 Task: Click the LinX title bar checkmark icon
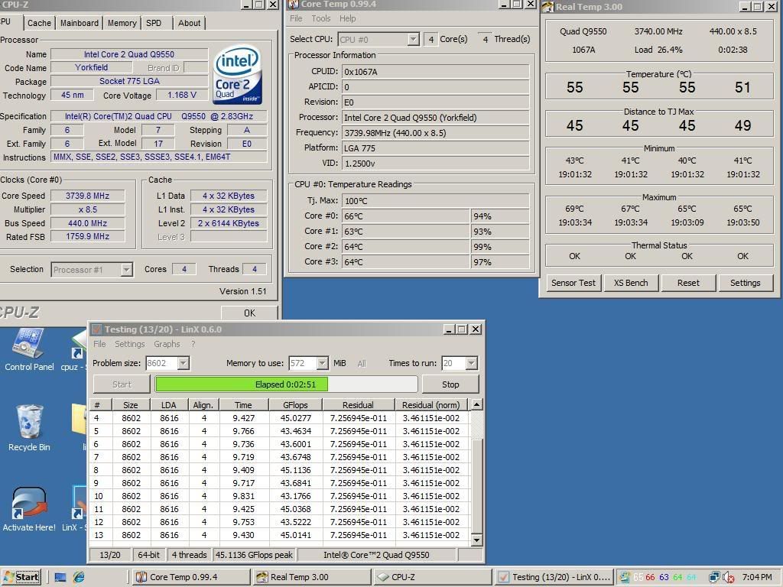click(97, 329)
